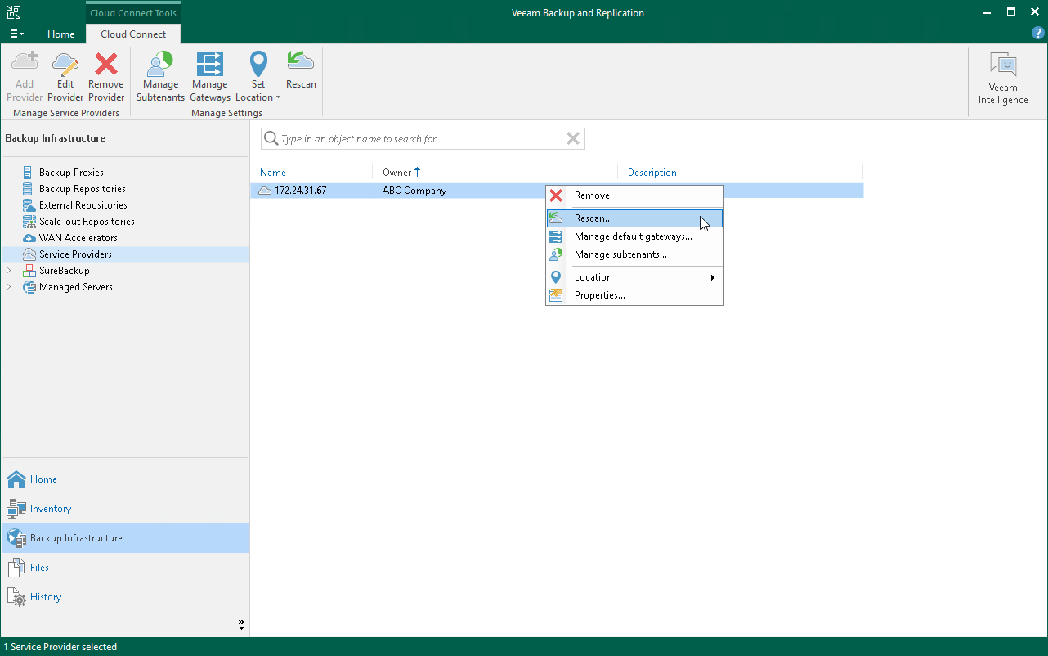Clear the search box with the X icon
Viewport: 1048px width, 656px height.
pyautogui.click(x=573, y=139)
